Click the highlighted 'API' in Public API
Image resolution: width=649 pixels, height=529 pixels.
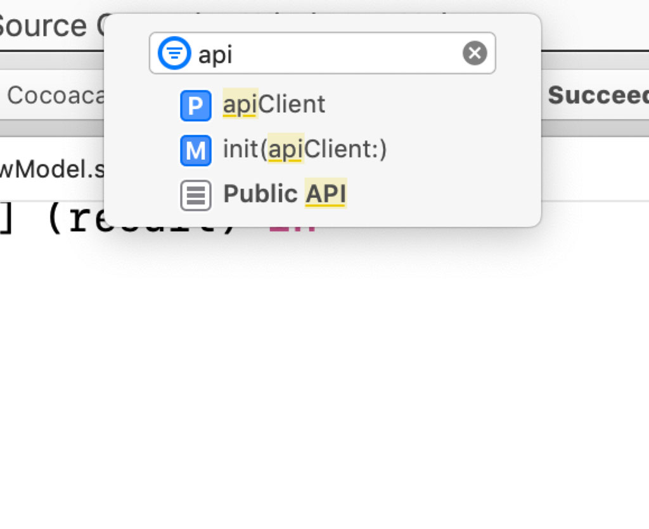click(x=326, y=193)
